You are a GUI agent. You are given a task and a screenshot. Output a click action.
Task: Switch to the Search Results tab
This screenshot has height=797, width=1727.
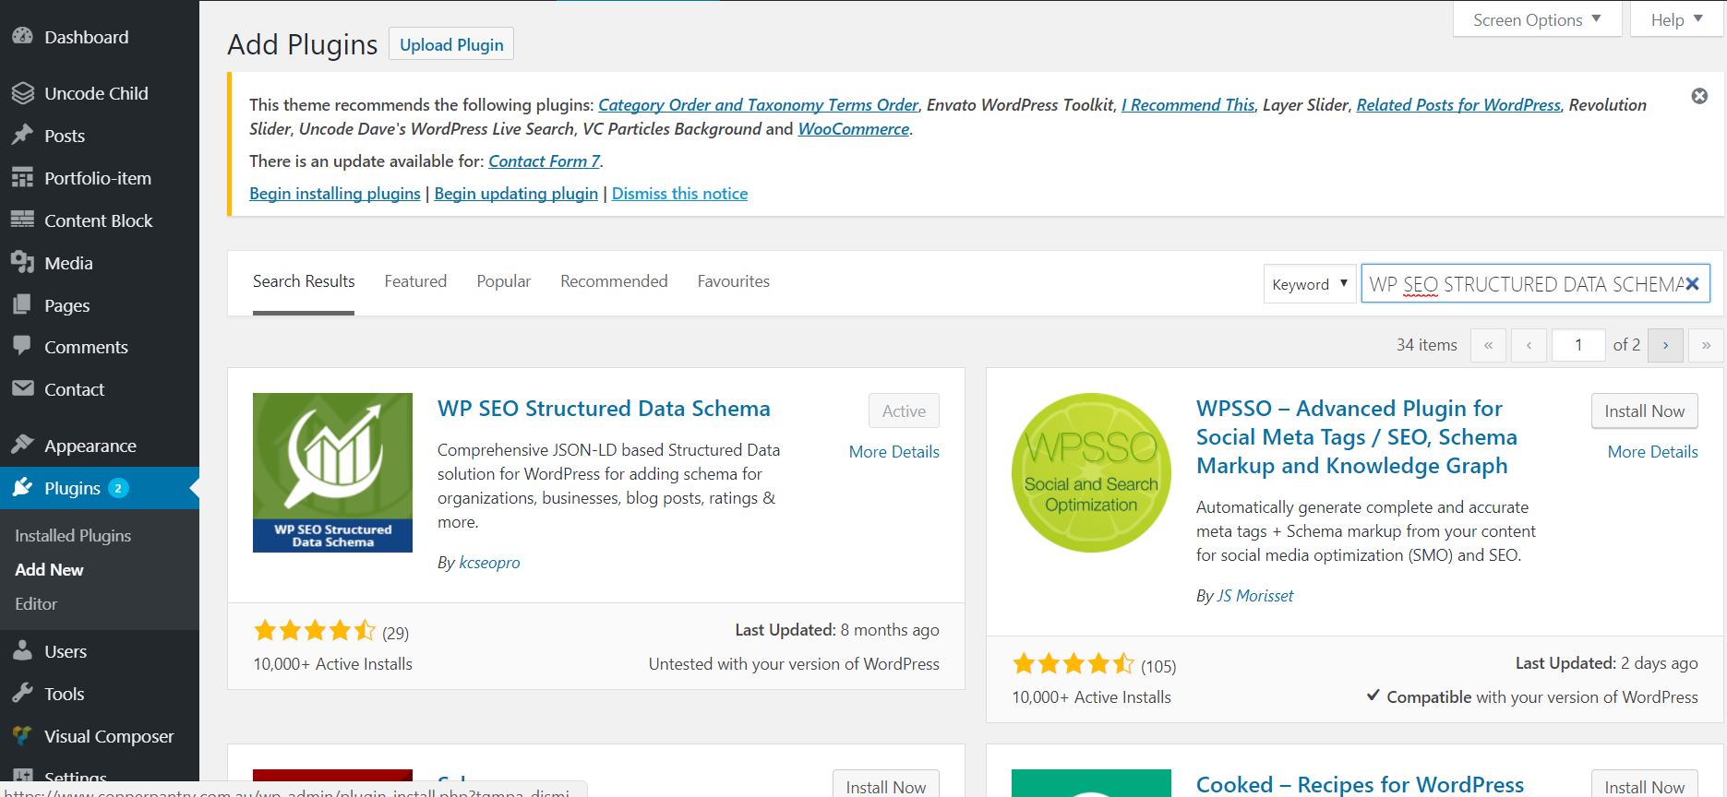coord(304,281)
